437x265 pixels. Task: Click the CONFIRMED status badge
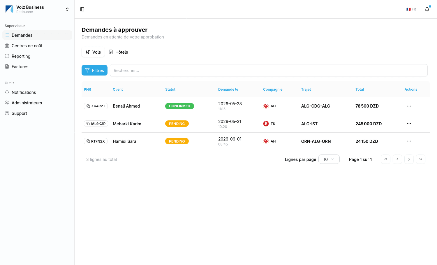point(179,106)
